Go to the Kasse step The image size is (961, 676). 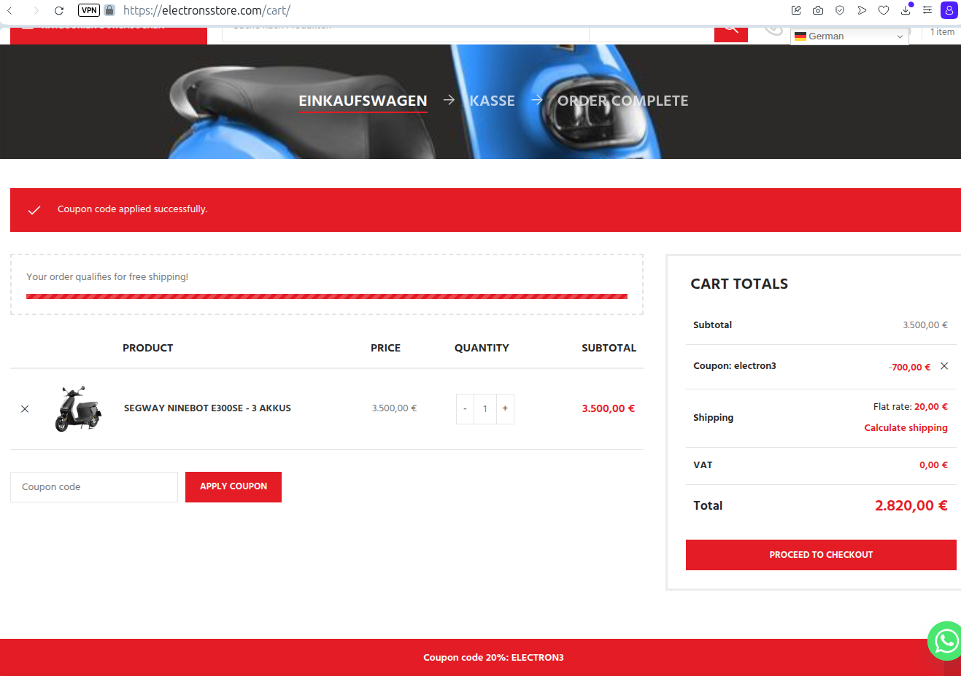(x=492, y=101)
